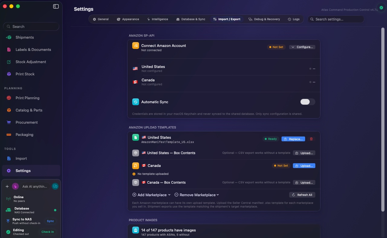Switch to the General tab
387x238 pixels.
[101, 19]
